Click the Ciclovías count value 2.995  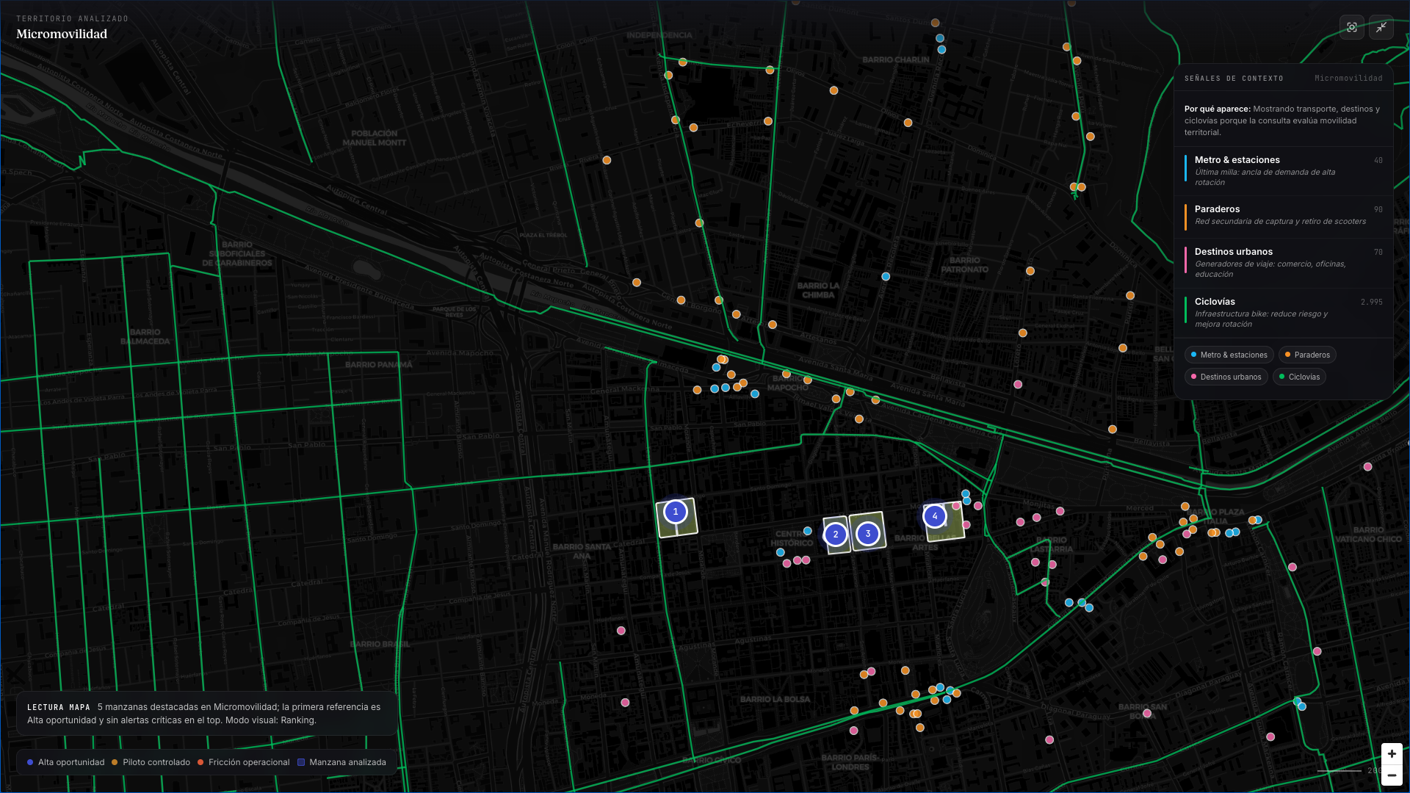(1371, 302)
